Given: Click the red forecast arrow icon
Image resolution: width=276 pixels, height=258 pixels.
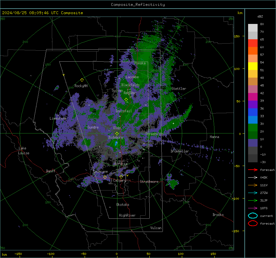Looking at the screenshot, I should click(x=253, y=170).
